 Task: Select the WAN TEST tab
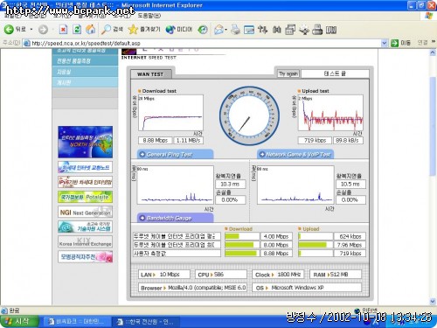(x=150, y=74)
